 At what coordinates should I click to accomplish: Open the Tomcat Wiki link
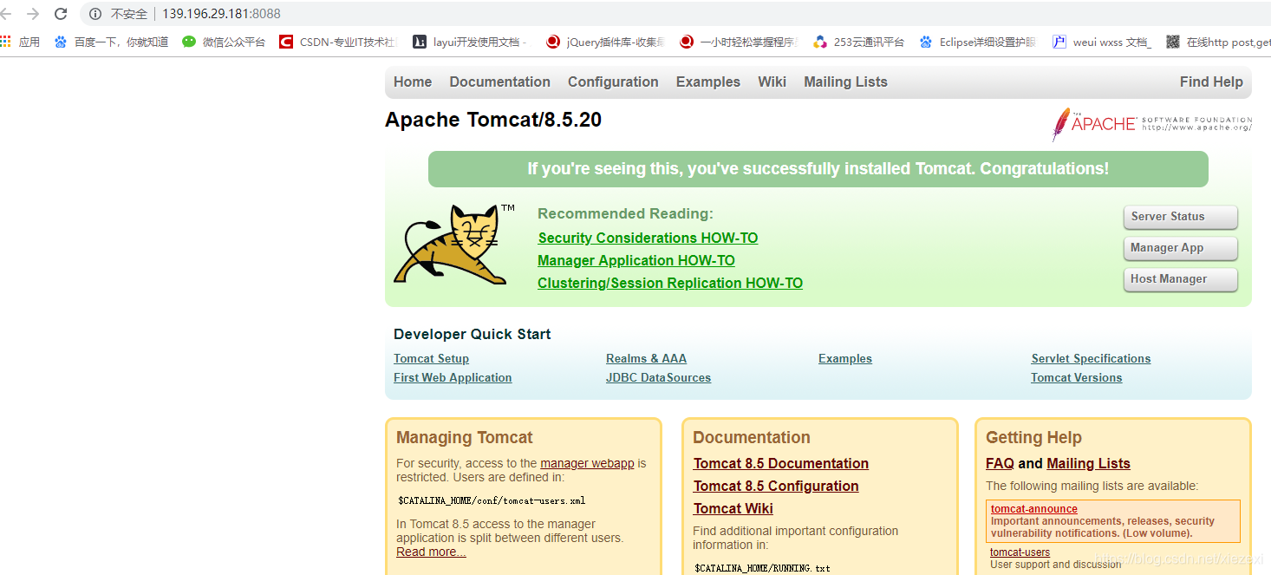pos(733,508)
